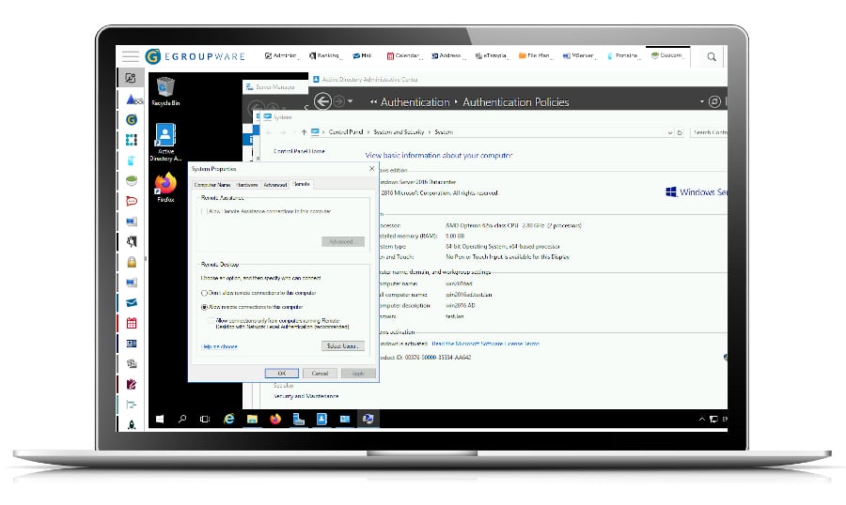Read the Microsoft Software License Terms
846x505 pixels.
[486, 344]
